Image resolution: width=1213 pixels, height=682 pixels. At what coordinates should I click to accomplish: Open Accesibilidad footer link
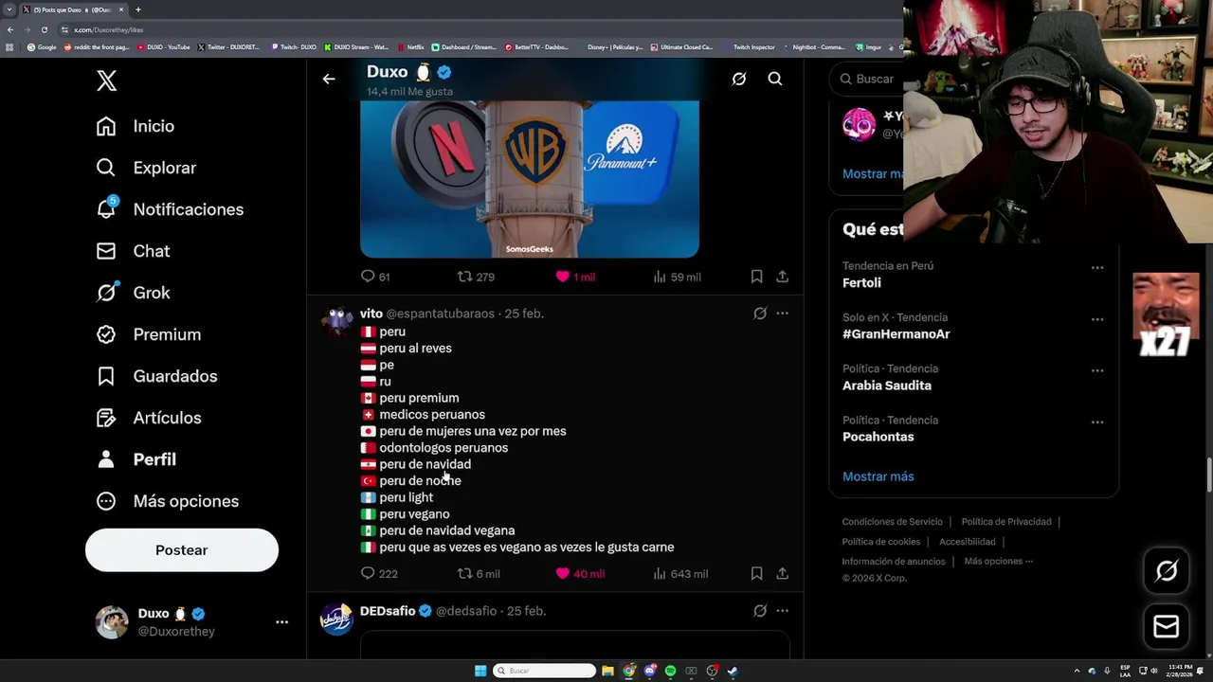[x=967, y=542]
